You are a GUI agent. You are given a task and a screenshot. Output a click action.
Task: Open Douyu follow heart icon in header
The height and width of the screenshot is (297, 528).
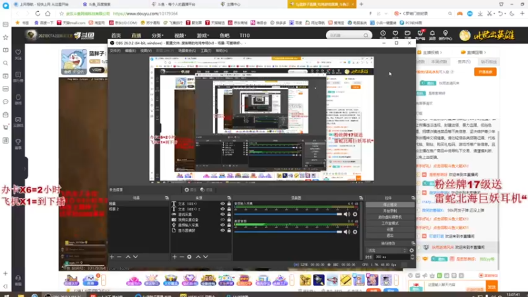[395, 34]
